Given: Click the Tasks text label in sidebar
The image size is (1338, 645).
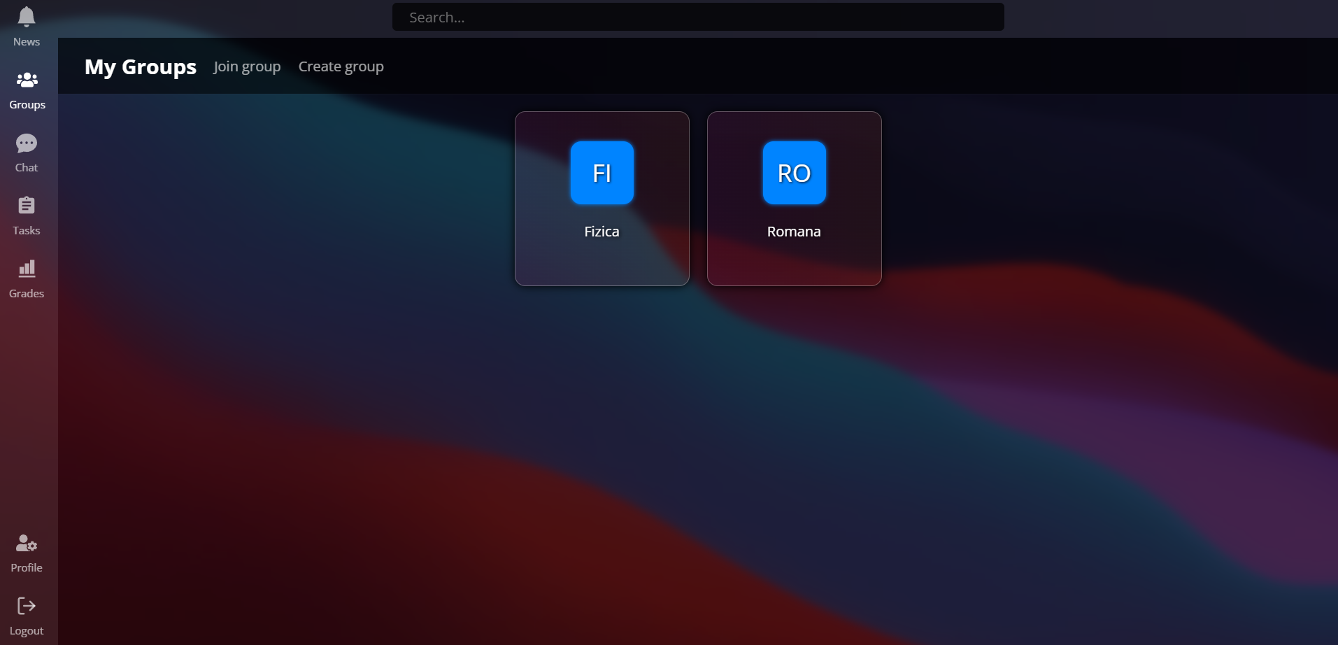Looking at the screenshot, I should click(27, 231).
